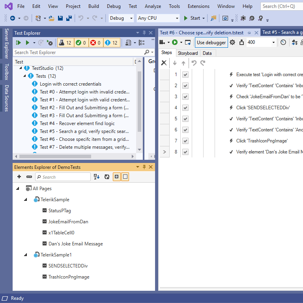
Task: Uncheck step 1 checkbox
Action: coord(185,75)
